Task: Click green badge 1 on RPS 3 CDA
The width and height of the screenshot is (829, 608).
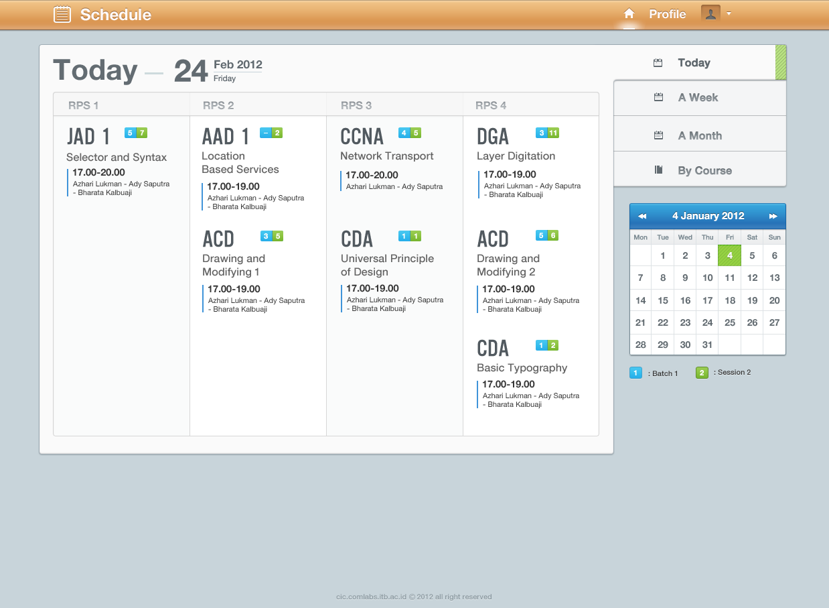Action: coord(416,236)
